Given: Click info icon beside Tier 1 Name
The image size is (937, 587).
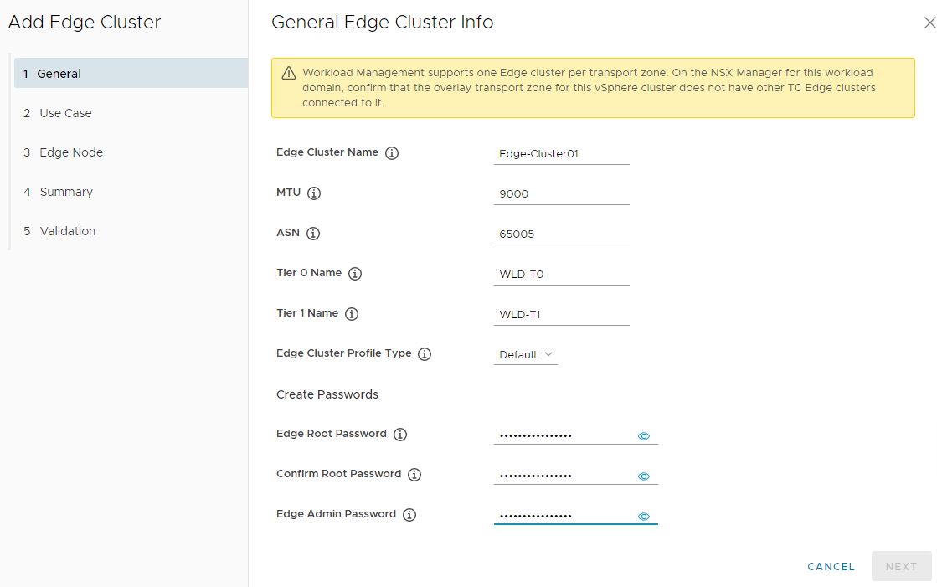Looking at the screenshot, I should [352, 314].
